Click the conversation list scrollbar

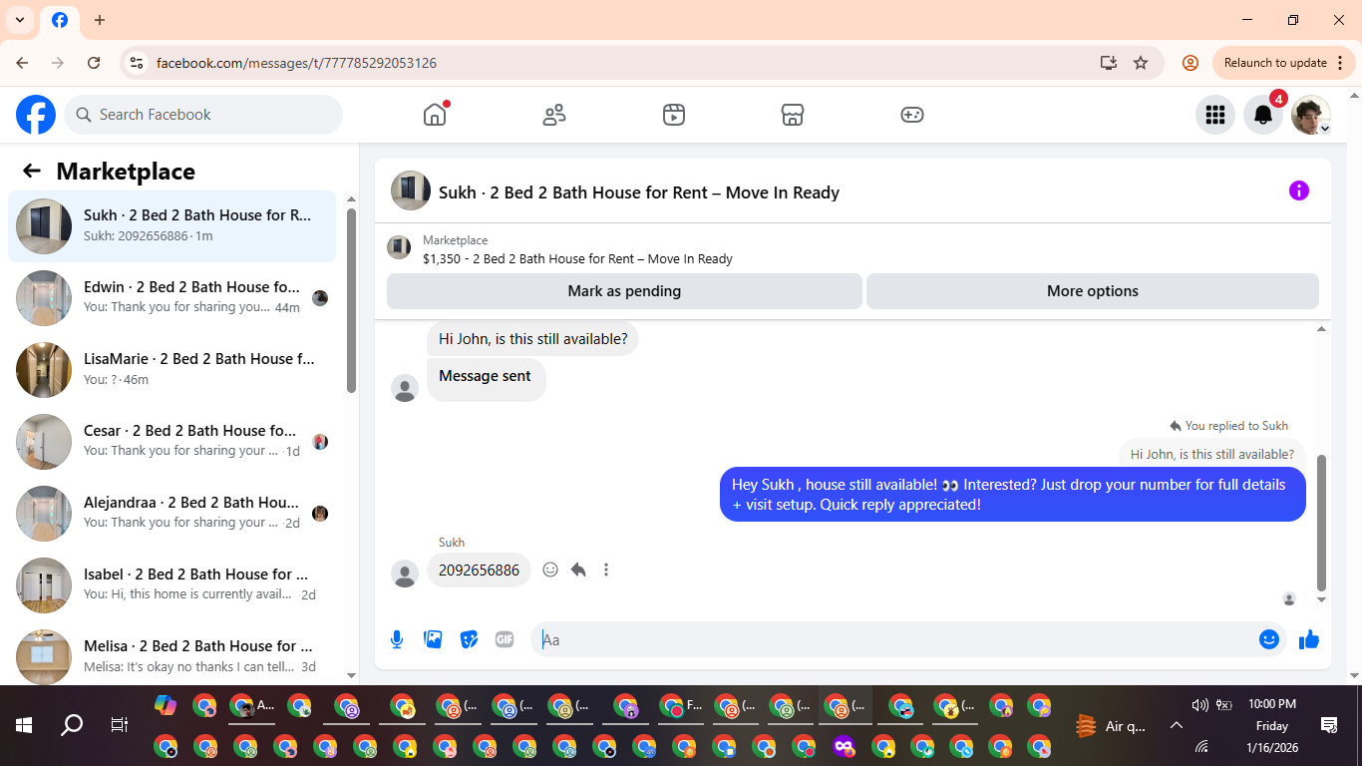pos(351,299)
